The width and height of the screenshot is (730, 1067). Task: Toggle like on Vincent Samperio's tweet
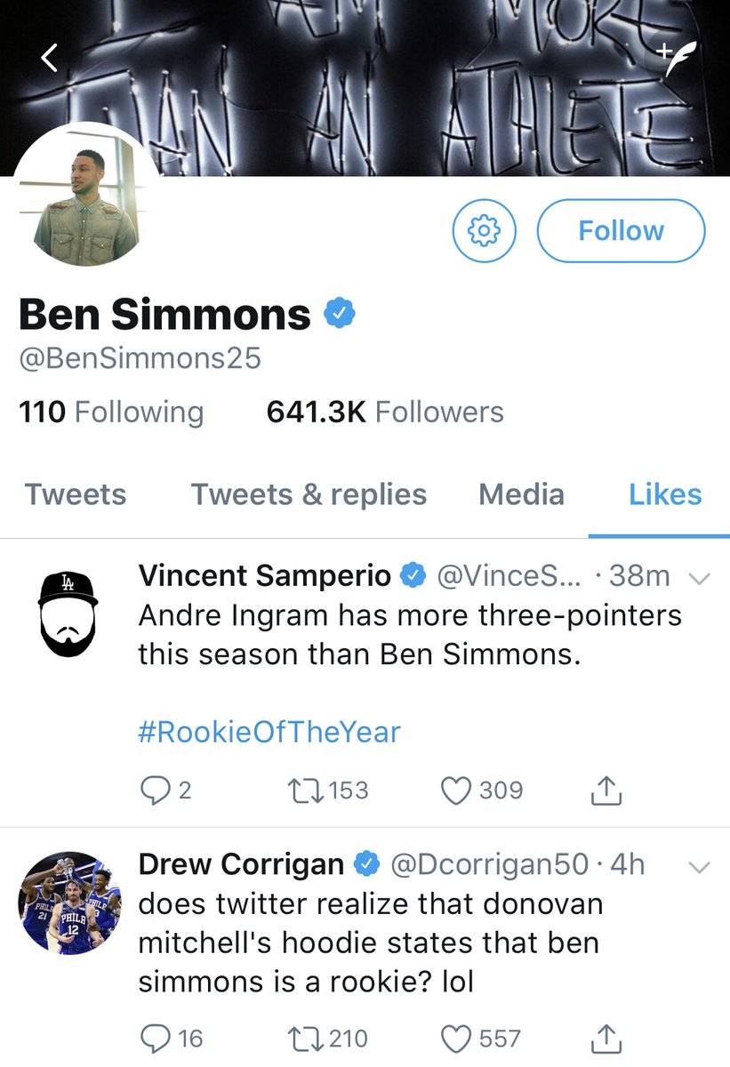tap(456, 790)
